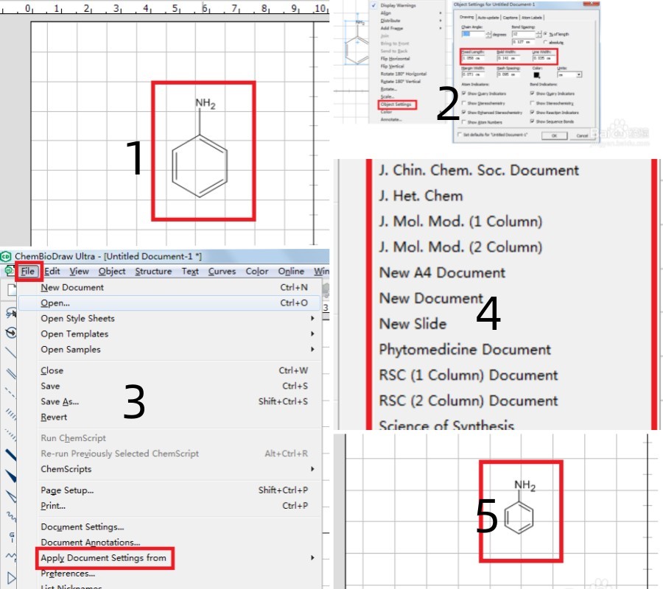Open the Structure menu

pyautogui.click(x=153, y=271)
